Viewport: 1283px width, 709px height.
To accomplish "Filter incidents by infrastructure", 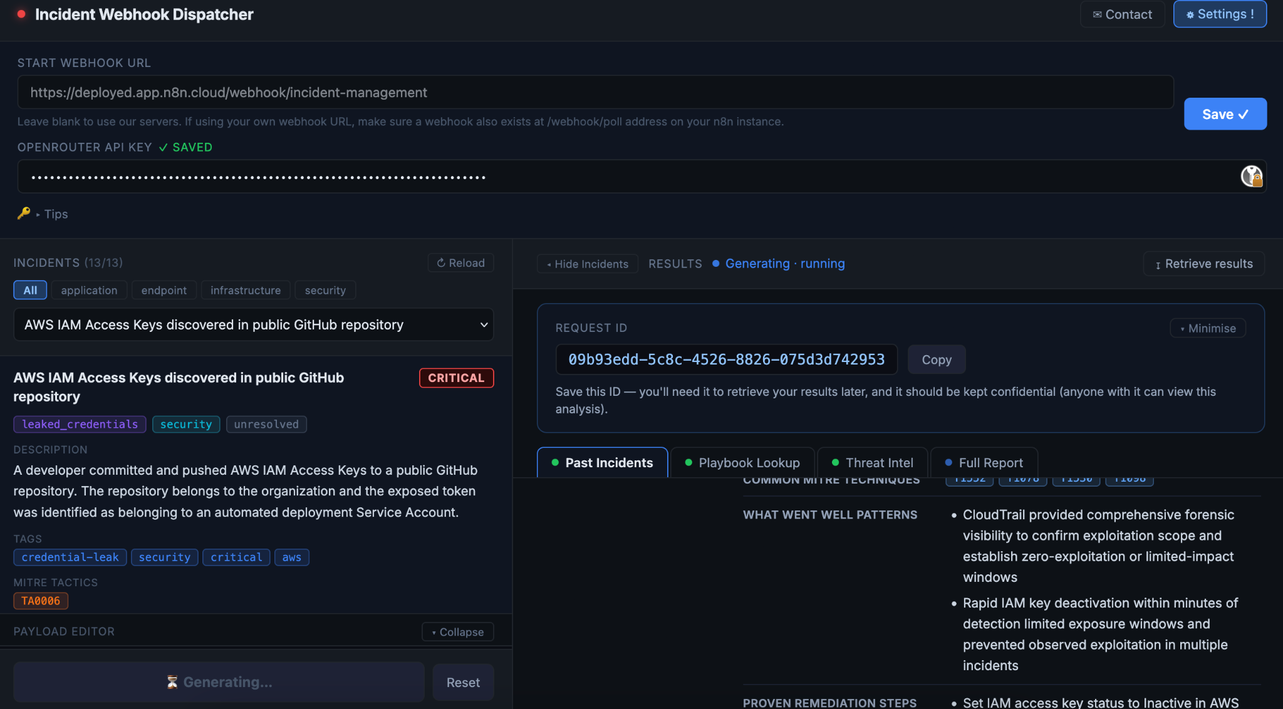I will coord(246,290).
